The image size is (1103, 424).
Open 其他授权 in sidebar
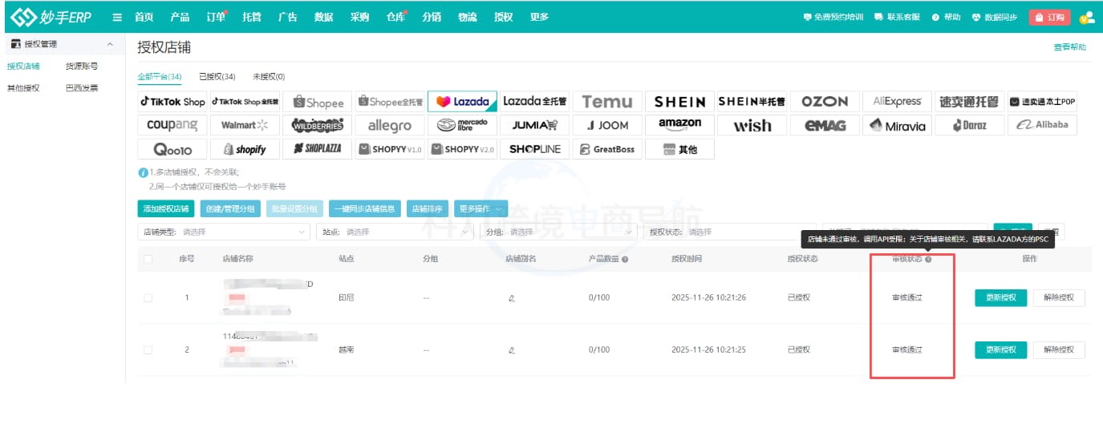23,88
